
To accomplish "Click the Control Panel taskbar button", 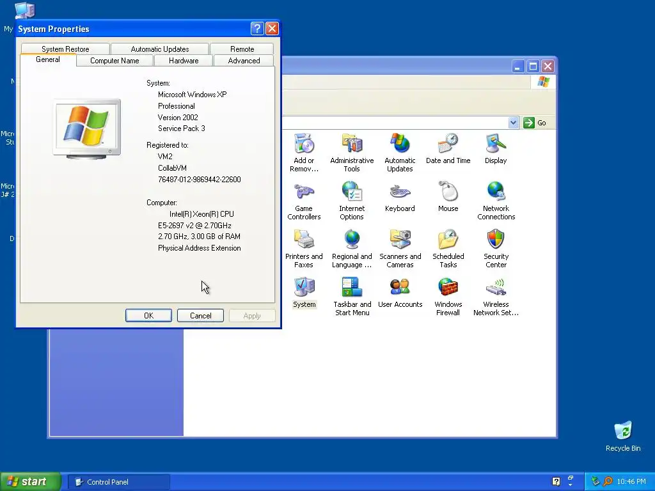I will (118, 482).
